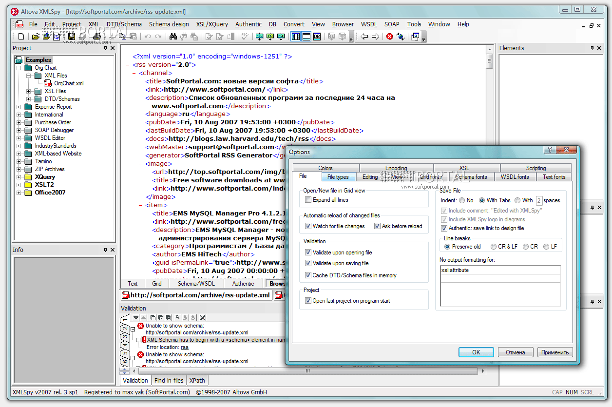Image resolution: width=612 pixels, height=407 pixels.
Task: Click the Open URL toolbar icon
Action: point(46,36)
